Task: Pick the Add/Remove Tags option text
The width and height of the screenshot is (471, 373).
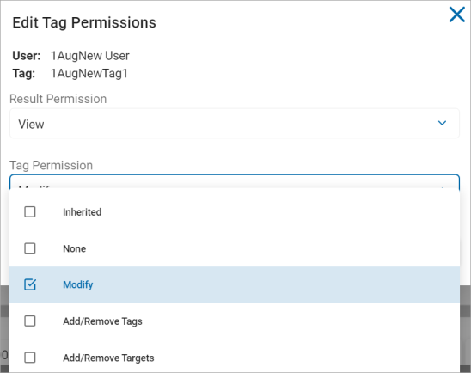Action: tap(102, 321)
